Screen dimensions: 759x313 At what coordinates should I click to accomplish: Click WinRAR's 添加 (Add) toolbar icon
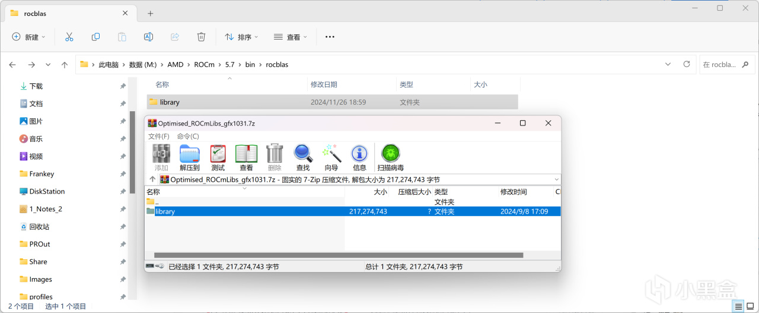[161, 157]
